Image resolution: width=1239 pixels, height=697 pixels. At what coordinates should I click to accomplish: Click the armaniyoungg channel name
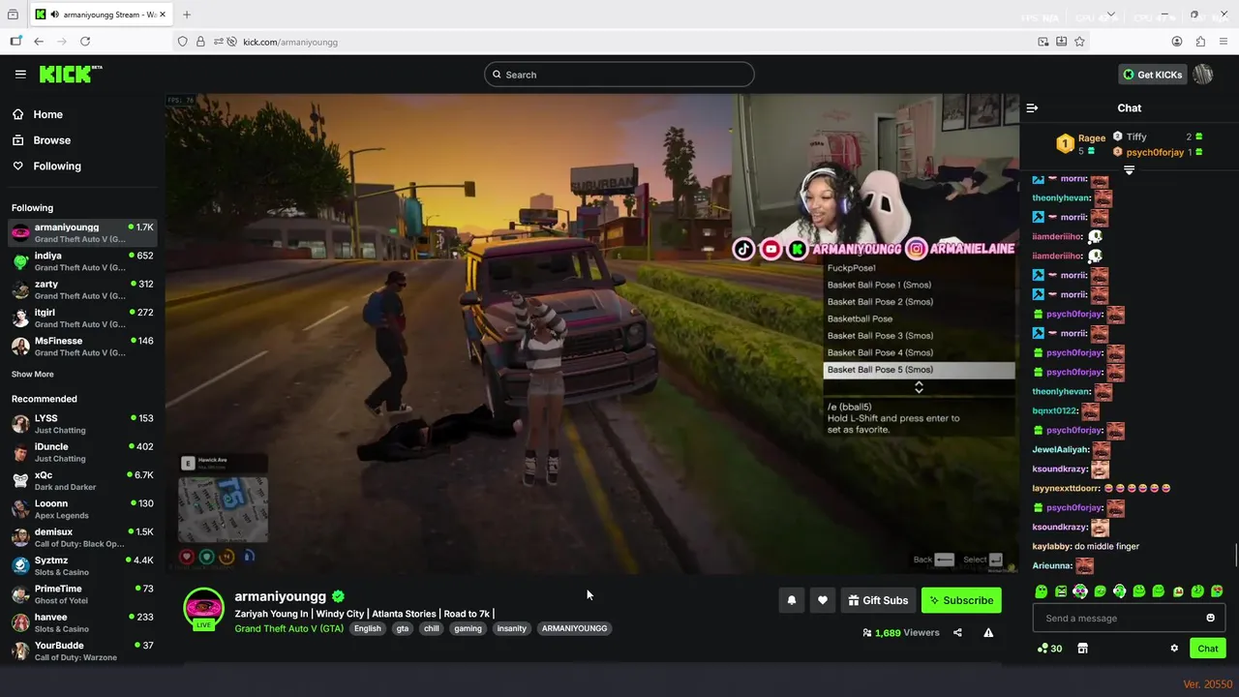[281, 596]
